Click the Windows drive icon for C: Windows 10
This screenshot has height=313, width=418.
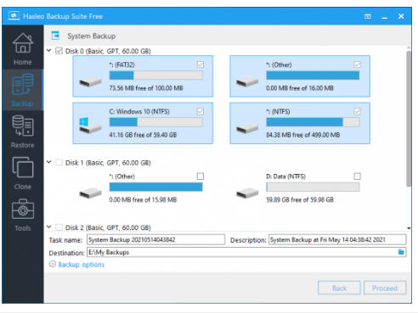coord(90,126)
